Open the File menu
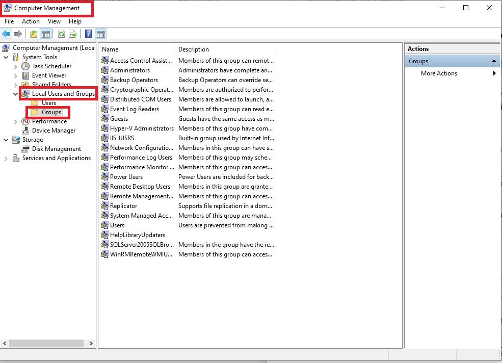502x363 pixels. coord(9,21)
